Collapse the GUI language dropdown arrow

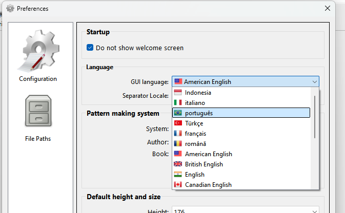coord(314,82)
